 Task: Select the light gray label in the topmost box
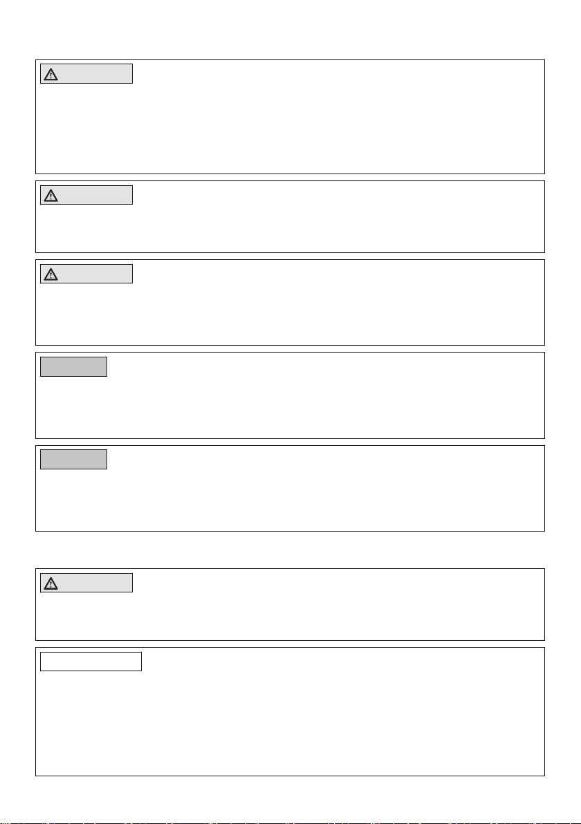[86, 74]
